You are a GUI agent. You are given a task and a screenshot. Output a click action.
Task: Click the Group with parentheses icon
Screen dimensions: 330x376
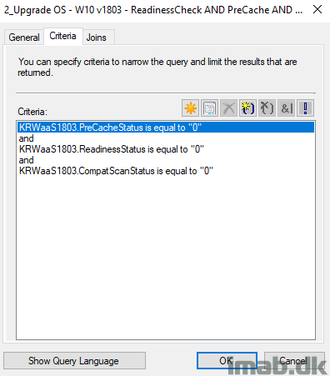tap(247, 108)
